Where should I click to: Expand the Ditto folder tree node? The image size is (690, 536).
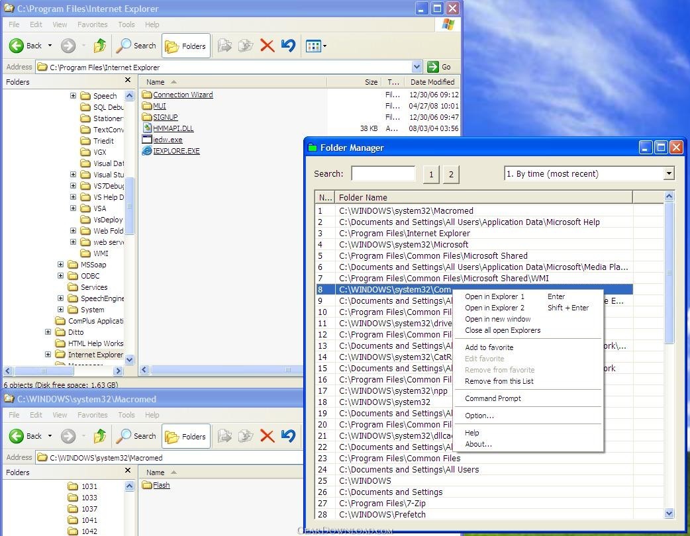point(48,332)
